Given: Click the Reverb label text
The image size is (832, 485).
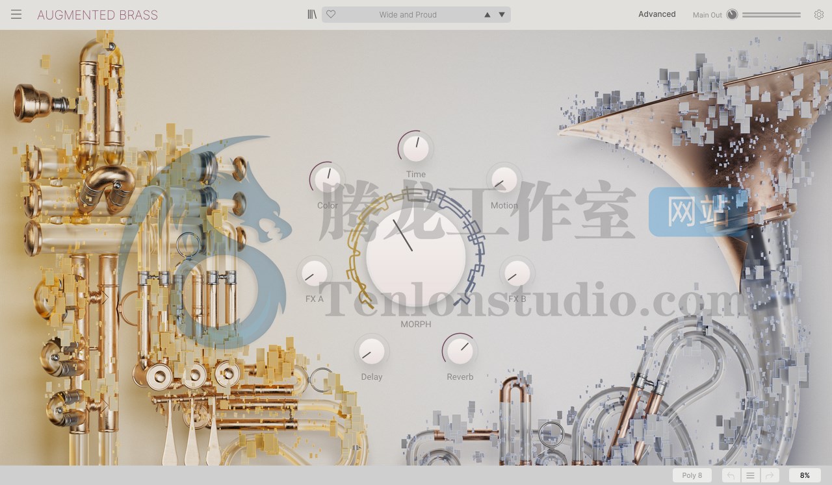Looking at the screenshot, I should click(460, 377).
